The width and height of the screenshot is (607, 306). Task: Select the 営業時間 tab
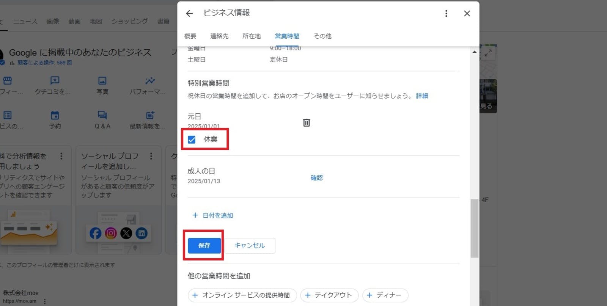(x=287, y=36)
